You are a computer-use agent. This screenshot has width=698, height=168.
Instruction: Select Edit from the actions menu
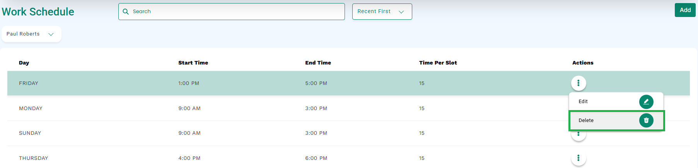tap(616, 102)
